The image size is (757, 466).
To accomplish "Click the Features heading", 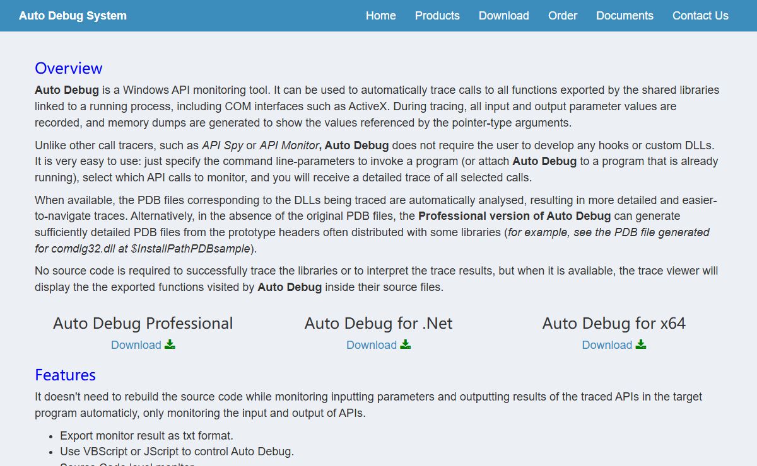I will (65, 375).
